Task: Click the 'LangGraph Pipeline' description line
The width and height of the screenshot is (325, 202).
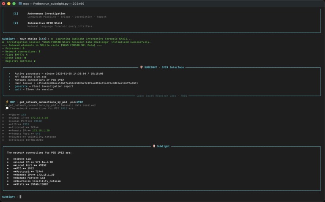Action: click(67, 17)
